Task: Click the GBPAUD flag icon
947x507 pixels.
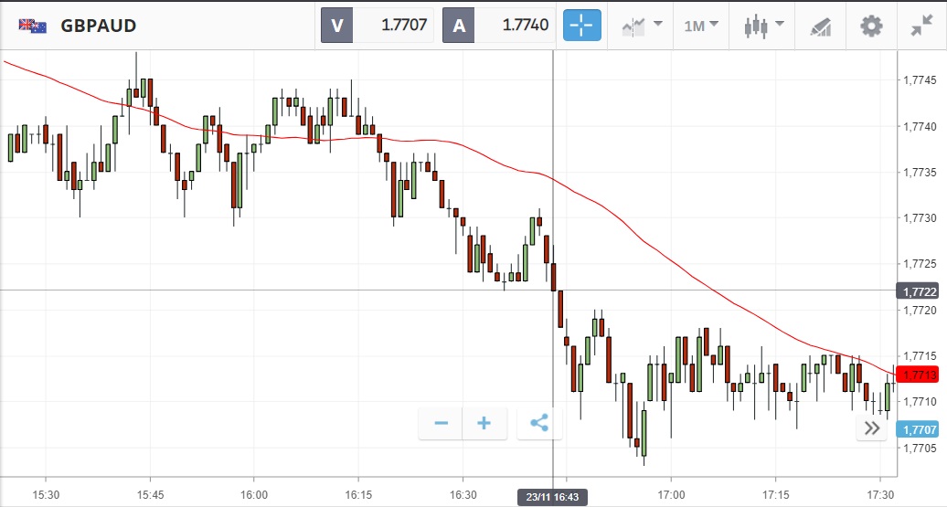Action: pos(33,26)
